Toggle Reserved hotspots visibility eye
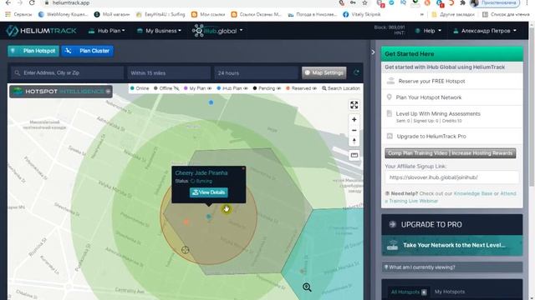The image size is (535, 300). 314,88
